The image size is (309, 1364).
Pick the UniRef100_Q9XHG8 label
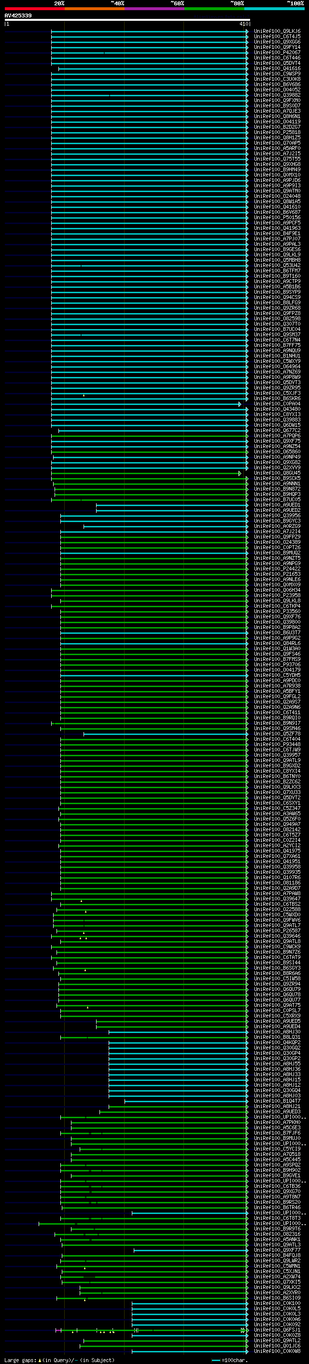(x=277, y=164)
